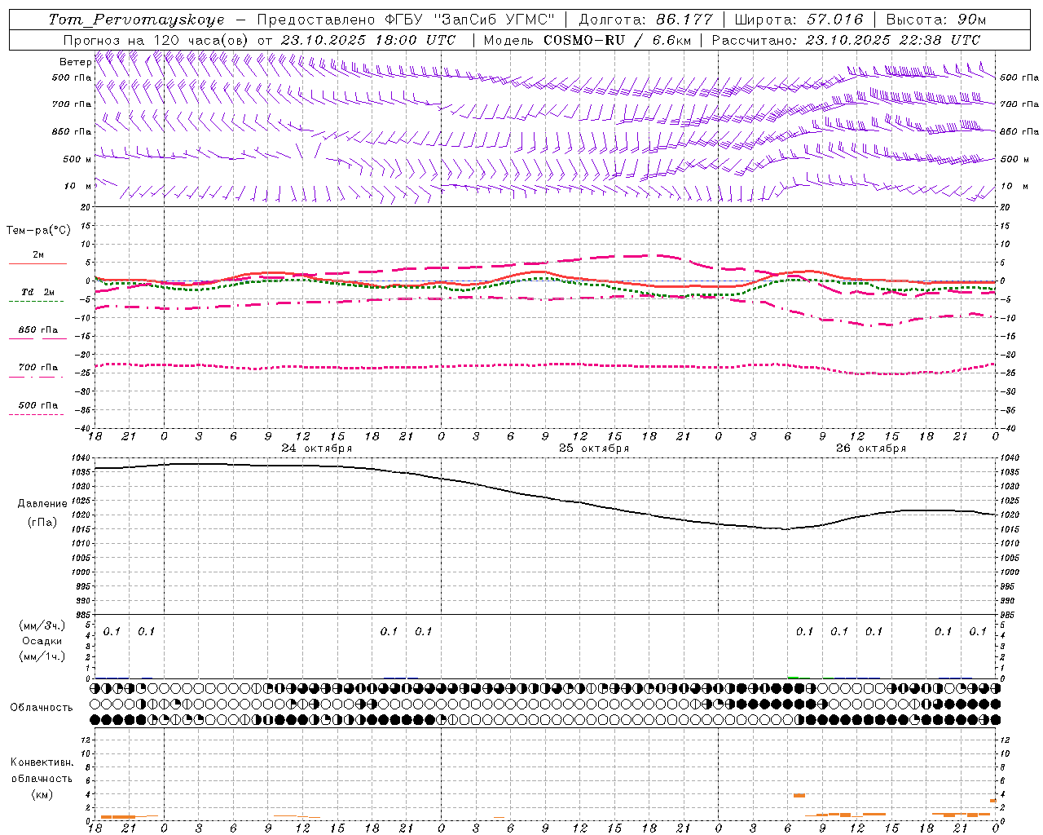Click the dotted pink 500 гПа legend line
The height and width of the screenshot is (835, 1043).
[37, 414]
